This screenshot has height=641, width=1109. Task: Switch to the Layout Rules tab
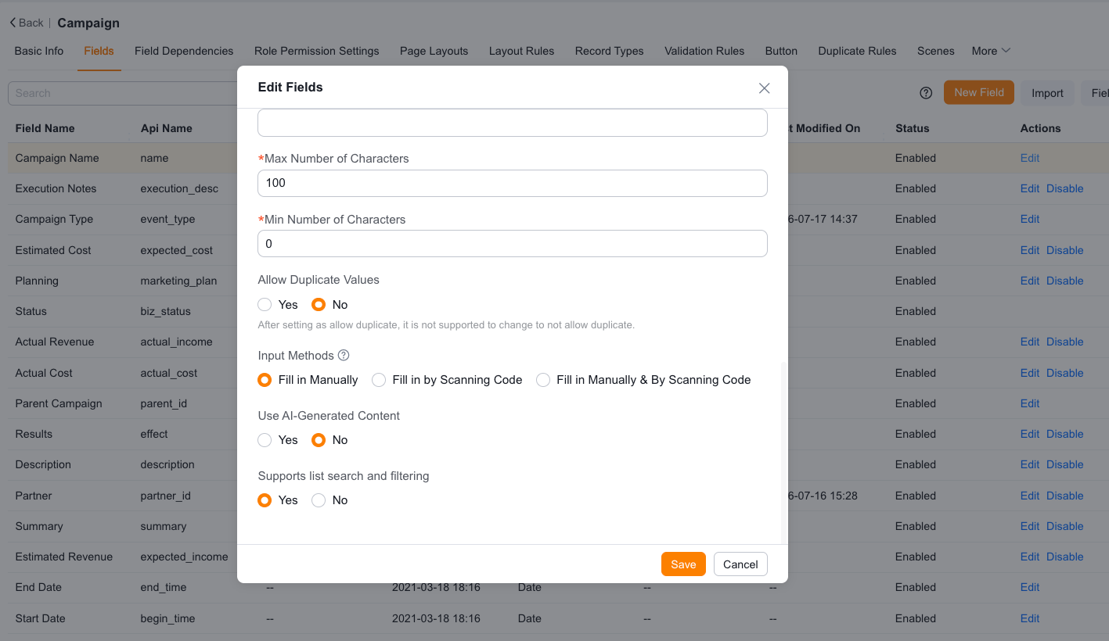521,51
